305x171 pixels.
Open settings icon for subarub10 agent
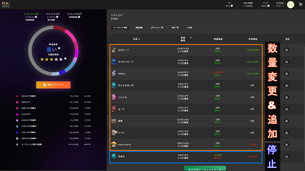tap(286, 144)
